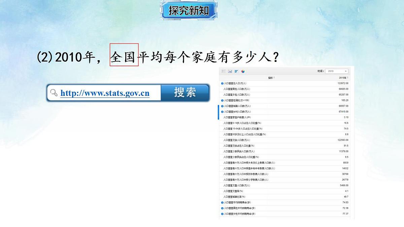Select row 每十万人口中受高中和中专教育人口数
The width and height of the screenshot is (404, 227).
285,168
